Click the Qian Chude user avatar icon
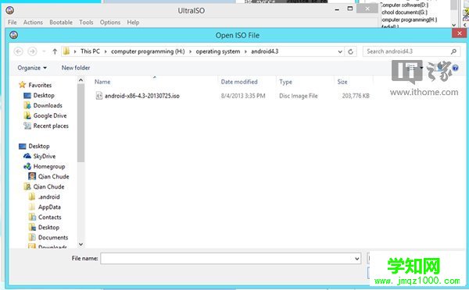Image resolution: width=469 pixels, height=290 pixels. click(32, 176)
